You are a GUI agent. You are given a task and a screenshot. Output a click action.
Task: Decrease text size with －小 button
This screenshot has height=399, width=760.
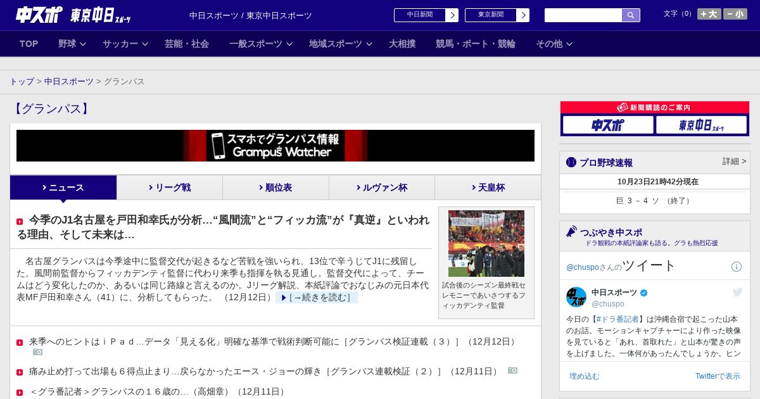tap(735, 14)
